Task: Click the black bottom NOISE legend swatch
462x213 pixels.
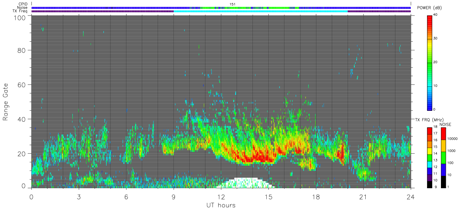Action: (443, 182)
